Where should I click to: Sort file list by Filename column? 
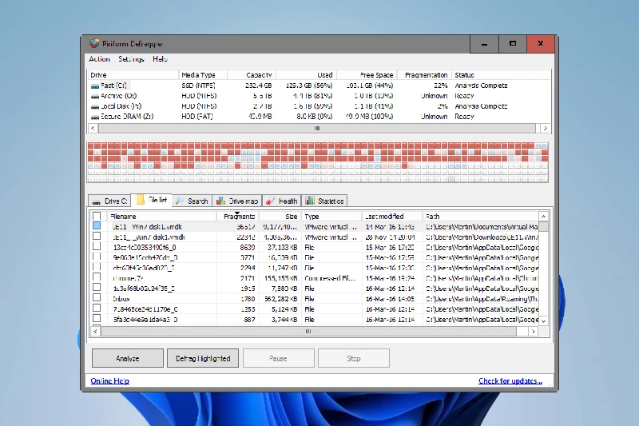point(162,217)
